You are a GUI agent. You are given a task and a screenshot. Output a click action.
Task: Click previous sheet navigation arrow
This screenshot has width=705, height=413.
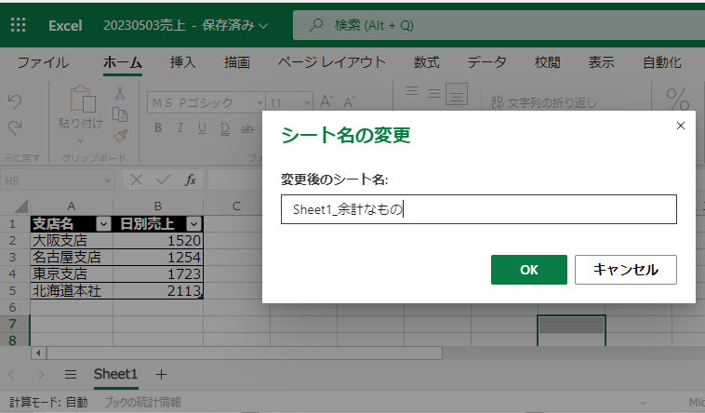[x=12, y=374]
